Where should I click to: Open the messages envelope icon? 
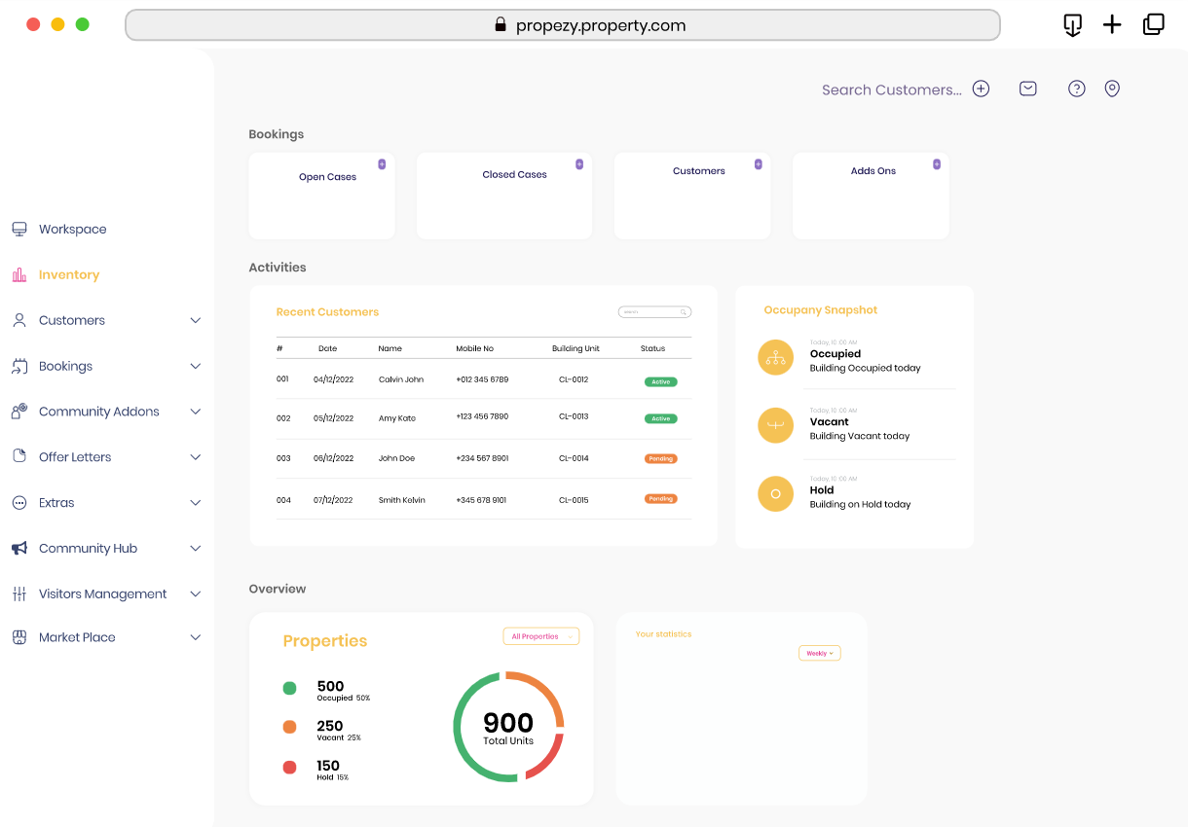pos(1027,89)
